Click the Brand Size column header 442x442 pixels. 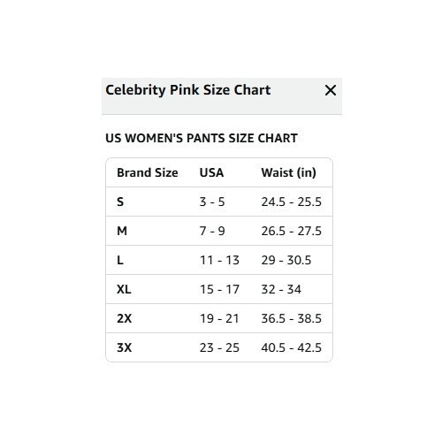tap(148, 172)
